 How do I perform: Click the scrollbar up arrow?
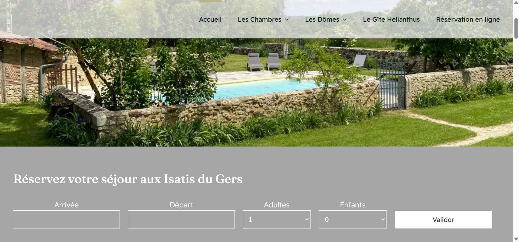pyautogui.click(x=516, y=3)
